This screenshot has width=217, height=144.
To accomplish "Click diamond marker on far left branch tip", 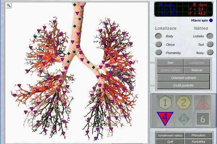I will pyautogui.click(x=29, y=94).
